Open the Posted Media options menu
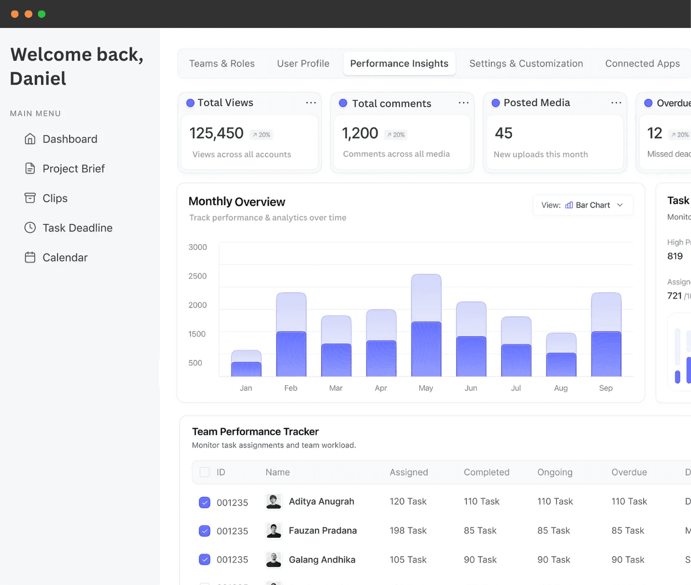 tap(616, 102)
